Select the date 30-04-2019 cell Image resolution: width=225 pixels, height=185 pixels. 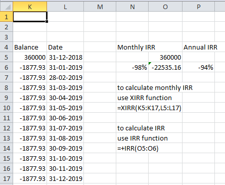65,98
